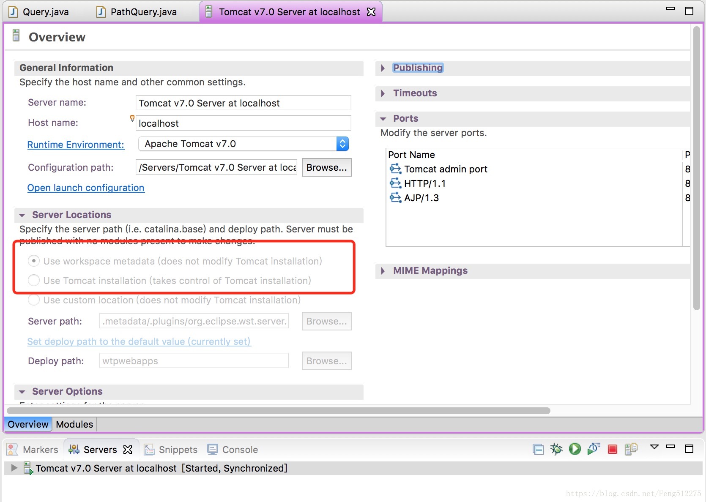706x502 pixels.
Task: Click the editor horizontal scrollbar
Action: [x=279, y=411]
